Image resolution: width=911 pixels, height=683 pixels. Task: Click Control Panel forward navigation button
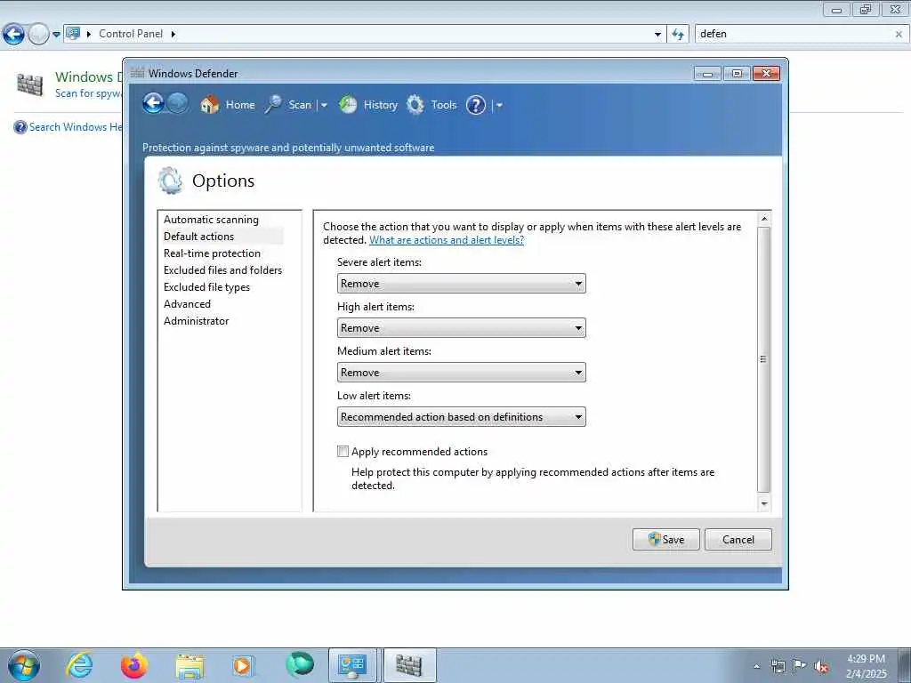pos(38,35)
